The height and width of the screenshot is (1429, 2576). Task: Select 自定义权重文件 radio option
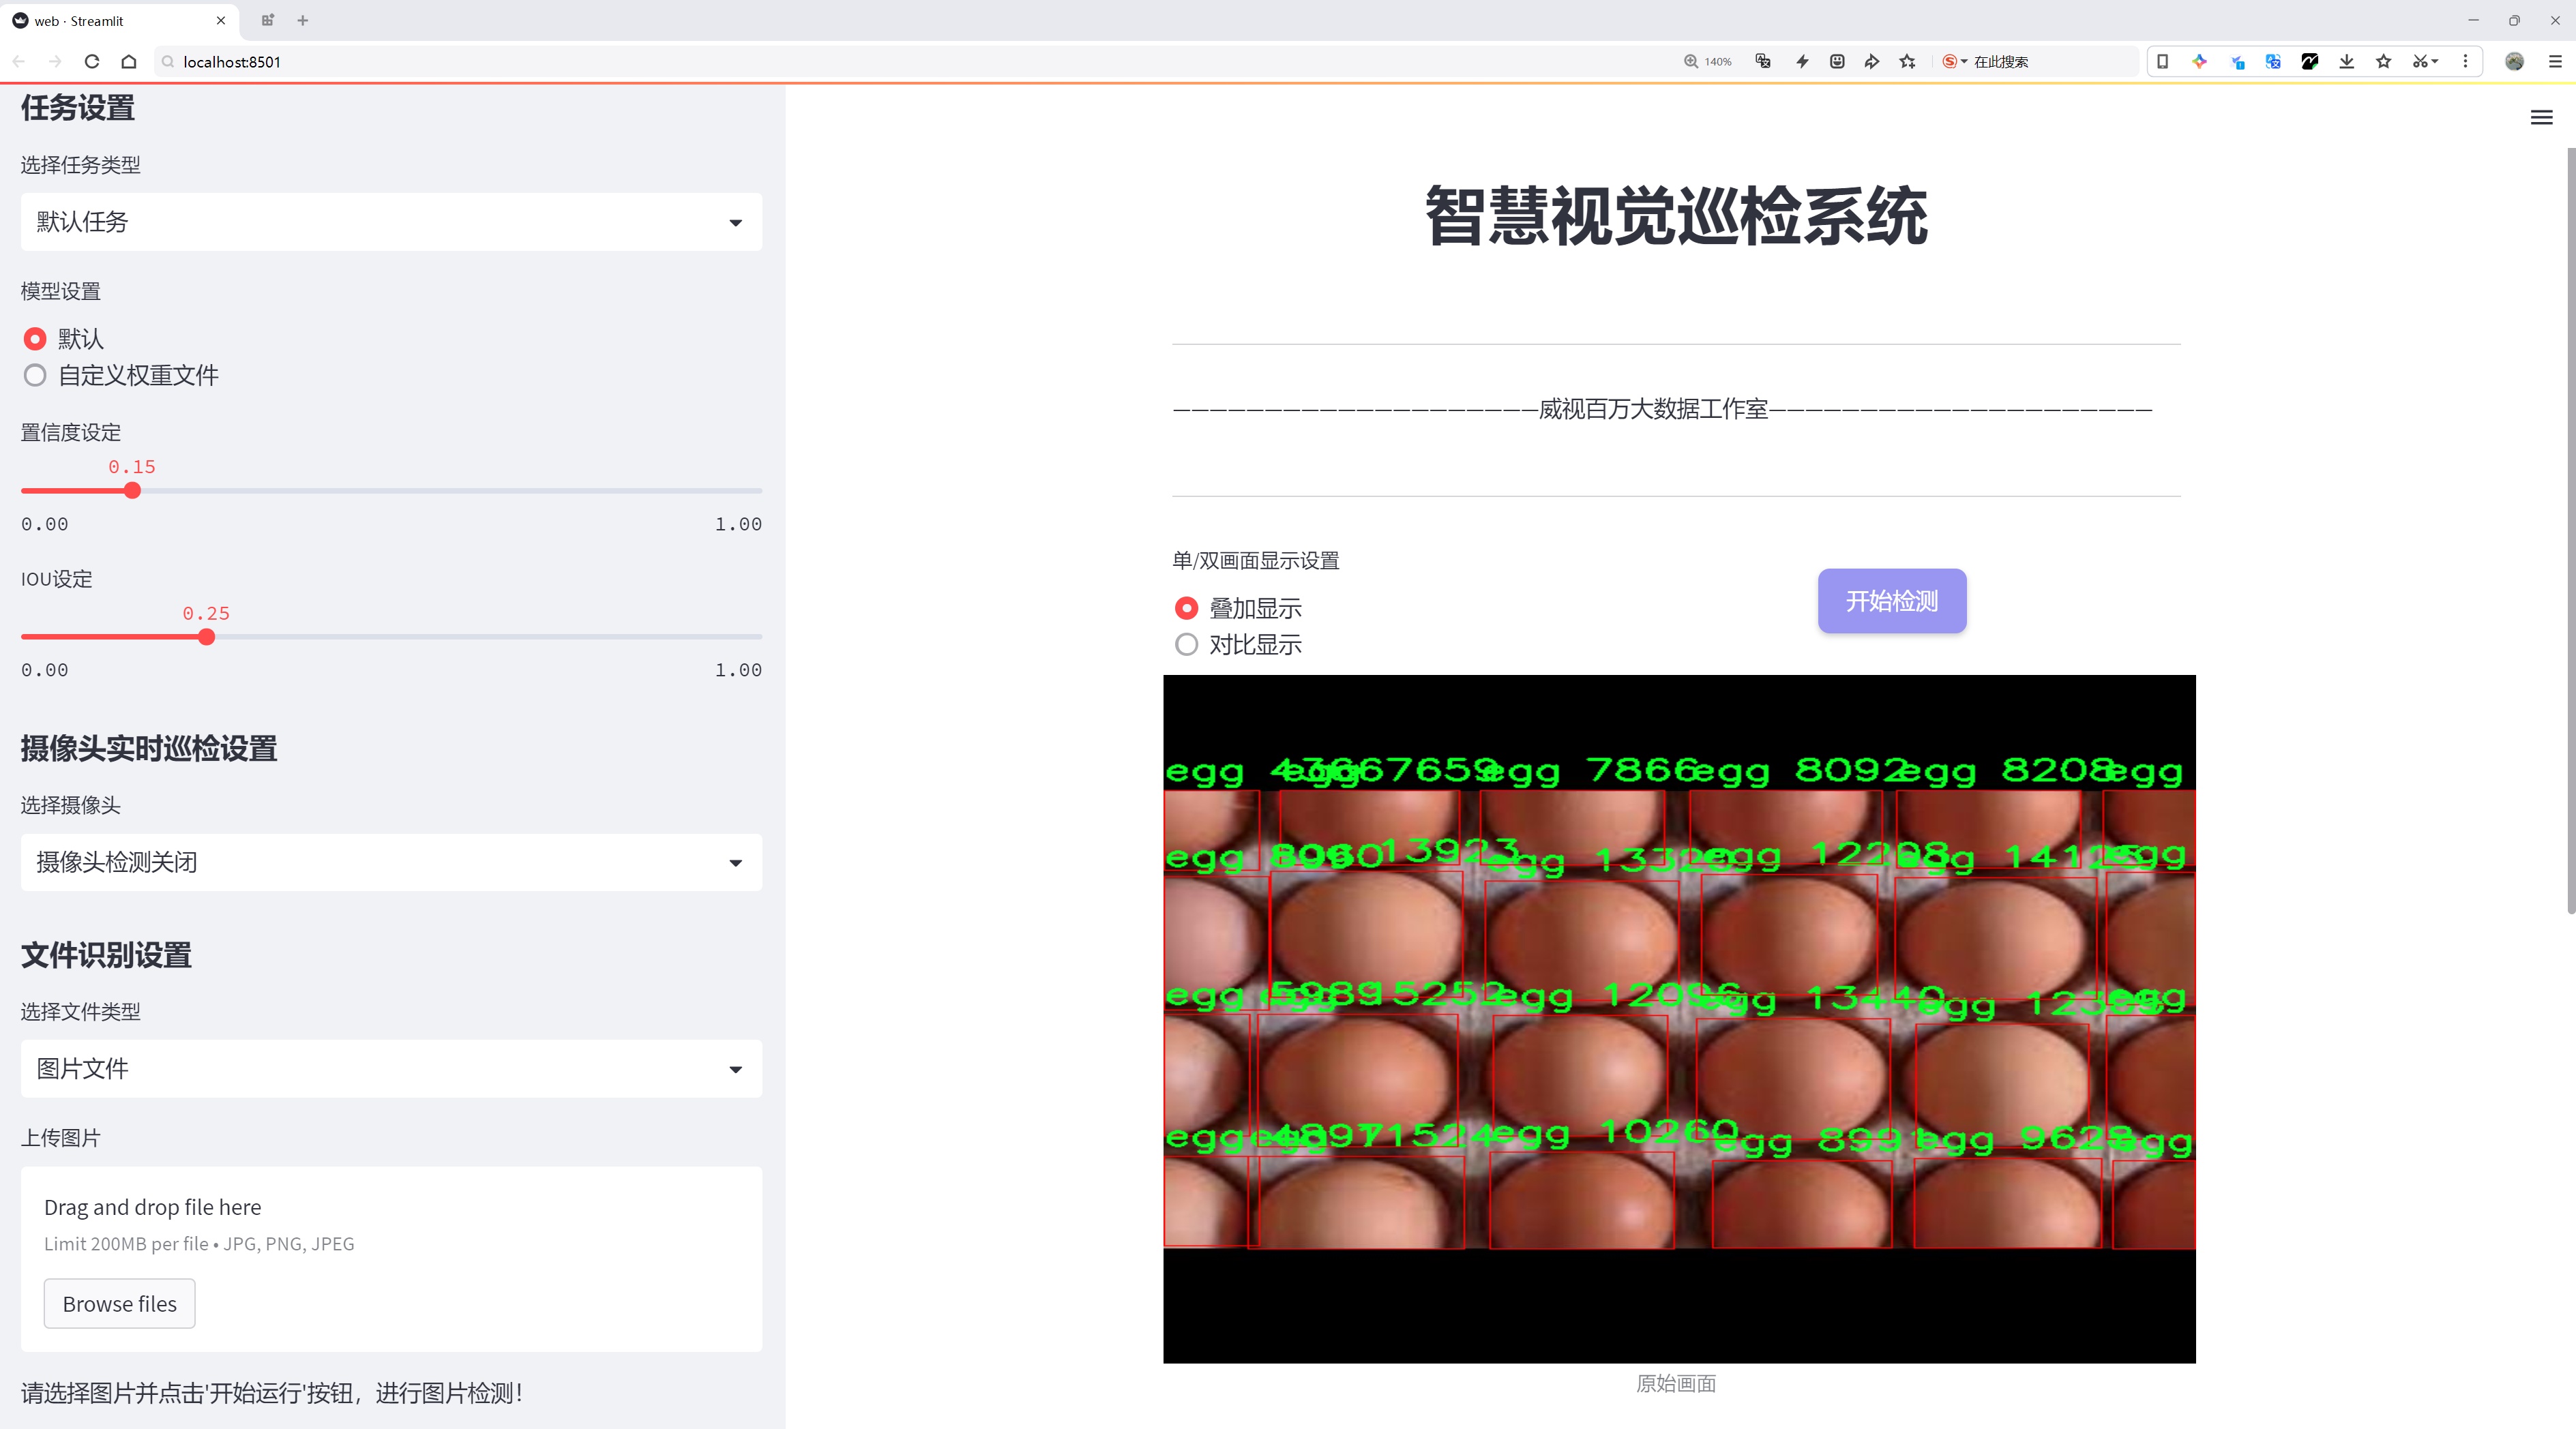coord(35,376)
